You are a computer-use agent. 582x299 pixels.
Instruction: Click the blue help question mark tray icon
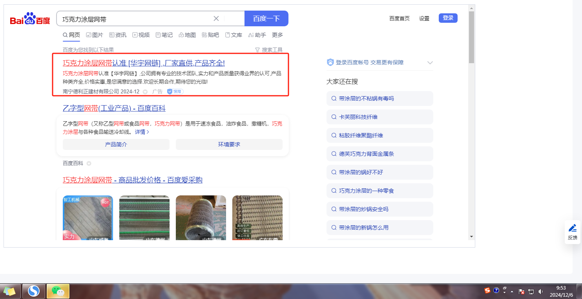point(496,290)
